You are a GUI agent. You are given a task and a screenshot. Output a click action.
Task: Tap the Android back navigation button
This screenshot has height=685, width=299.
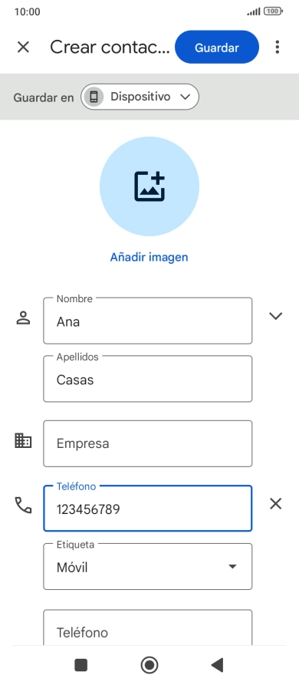(x=217, y=665)
